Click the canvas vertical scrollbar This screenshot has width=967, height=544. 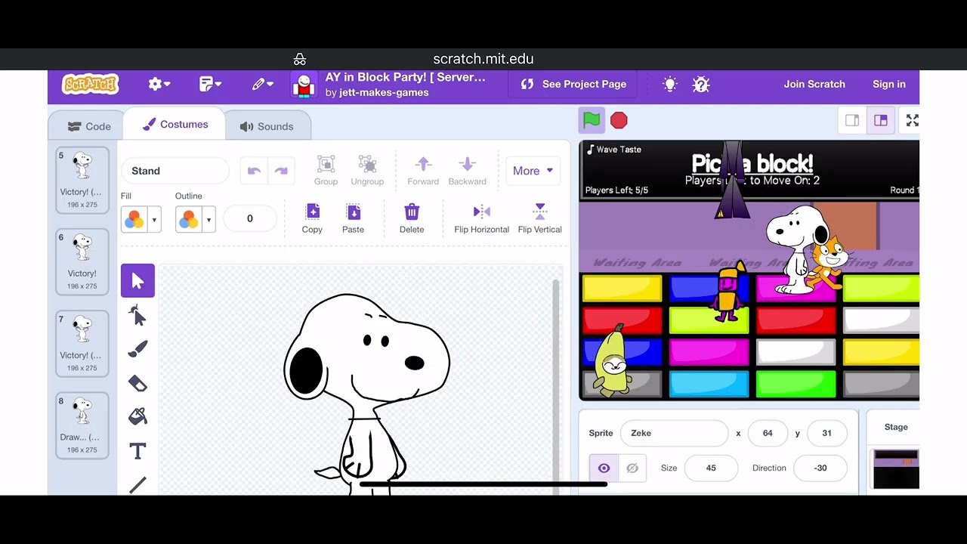(557, 385)
